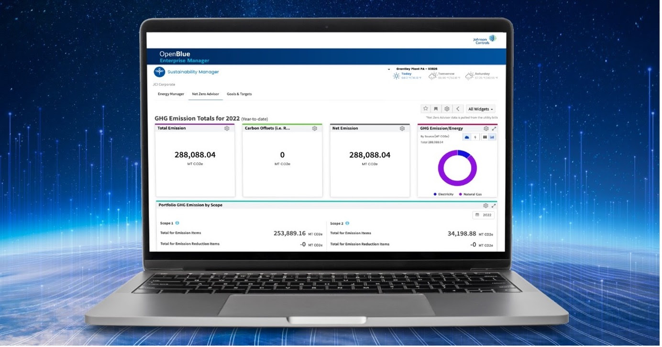
Task: Select the bookmark icon in the toolbar
Action: 436,108
